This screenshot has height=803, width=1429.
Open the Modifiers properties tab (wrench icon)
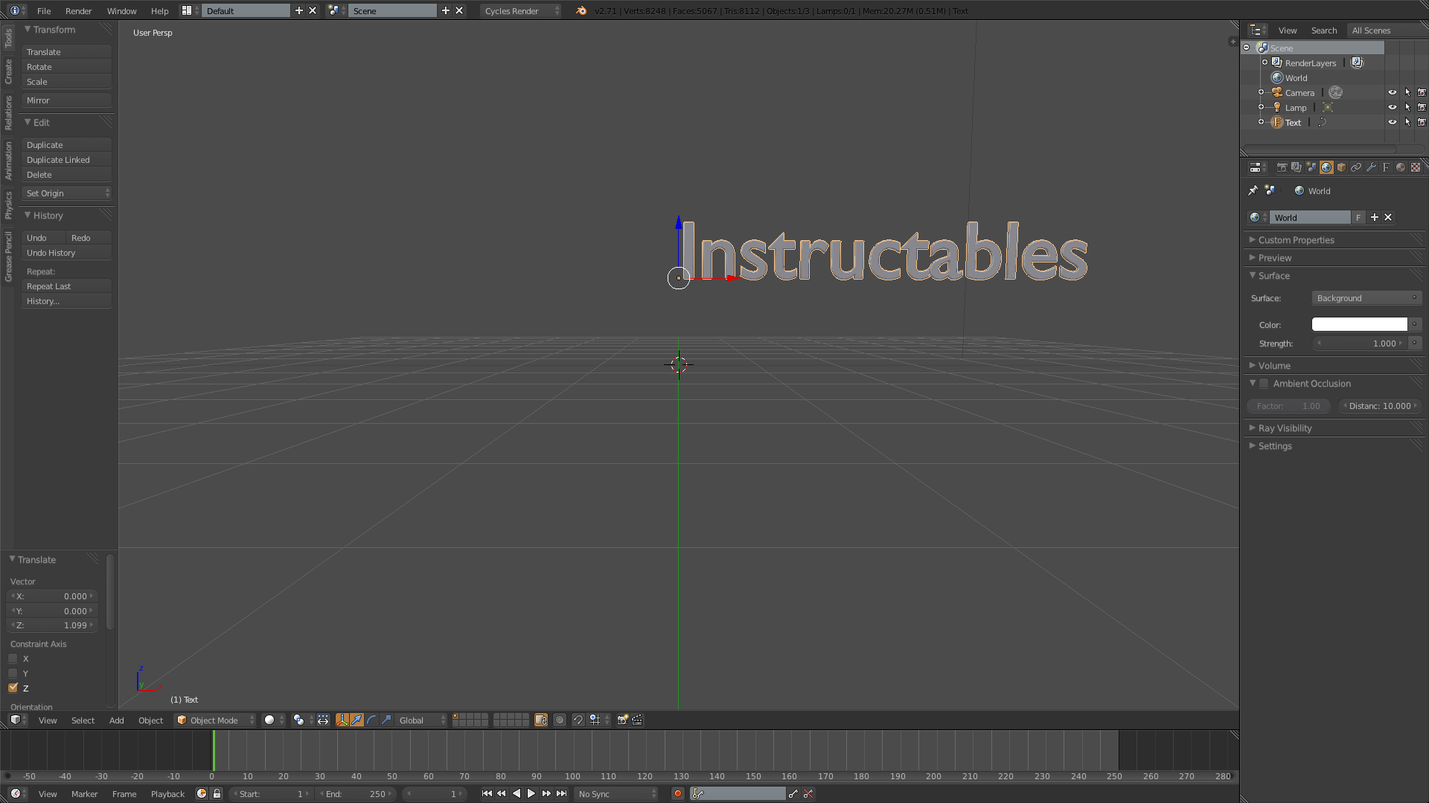coord(1371,167)
